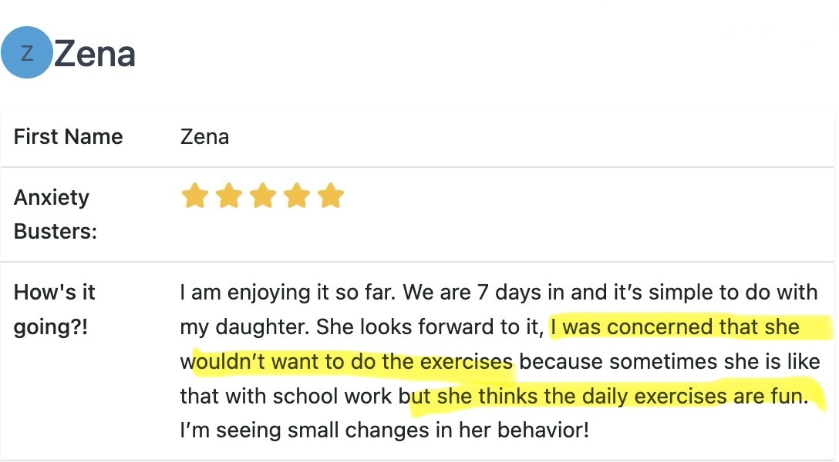Select the second rating star
This screenshot has height=462, width=839.
(228, 196)
